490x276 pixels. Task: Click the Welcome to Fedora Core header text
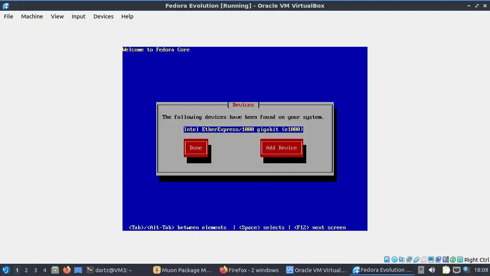click(x=156, y=49)
